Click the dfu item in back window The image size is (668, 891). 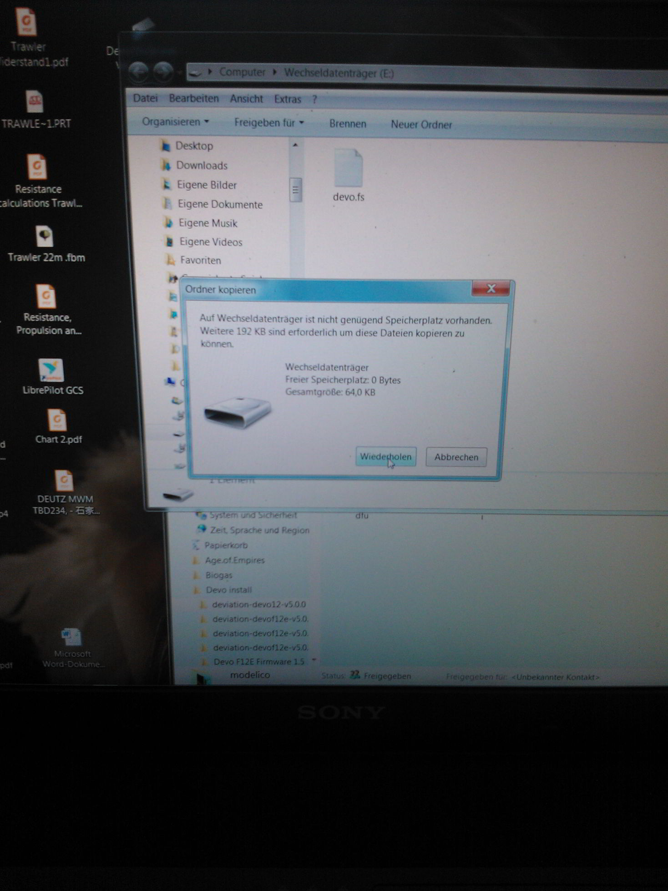[x=362, y=515]
